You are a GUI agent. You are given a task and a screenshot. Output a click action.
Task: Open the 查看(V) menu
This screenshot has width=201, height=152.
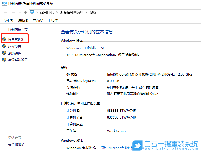tap(38, 21)
